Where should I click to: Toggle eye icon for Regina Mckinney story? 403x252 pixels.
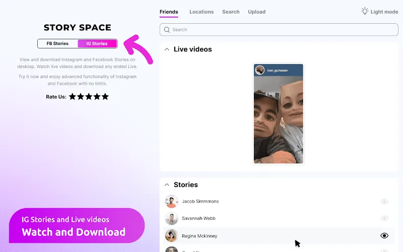pyautogui.click(x=384, y=235)
